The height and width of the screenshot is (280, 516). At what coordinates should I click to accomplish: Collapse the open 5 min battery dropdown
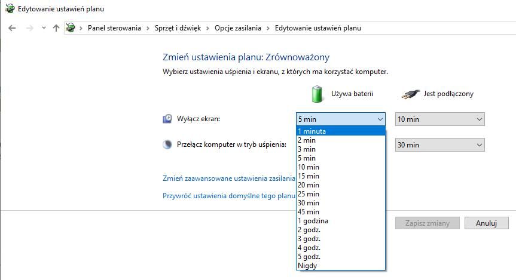(x=341, y=119)
